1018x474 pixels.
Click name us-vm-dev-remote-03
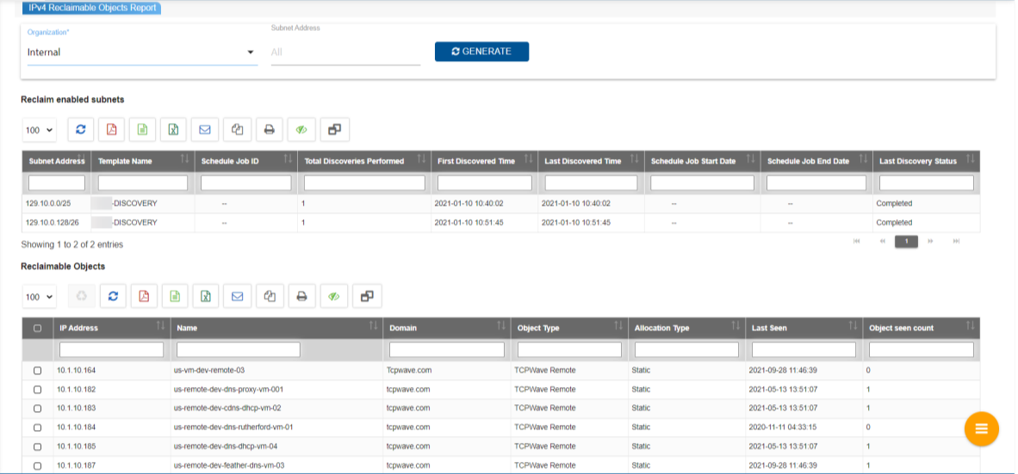(210, 370)
